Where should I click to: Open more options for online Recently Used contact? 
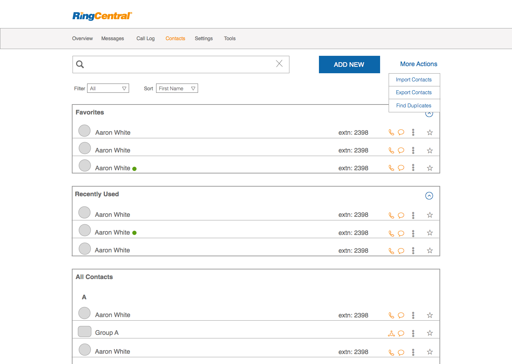point(413,234)
